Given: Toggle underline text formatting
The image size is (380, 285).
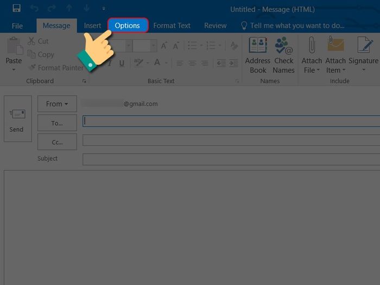Looking at the screenshot, I should (122, 64).
